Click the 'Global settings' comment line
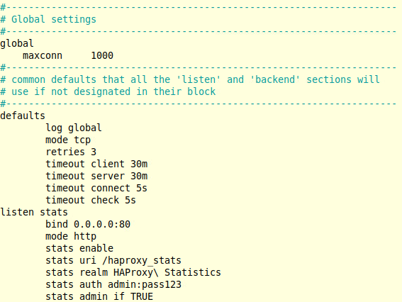This screenshot has width=402, height=302. tap(48, 19)
